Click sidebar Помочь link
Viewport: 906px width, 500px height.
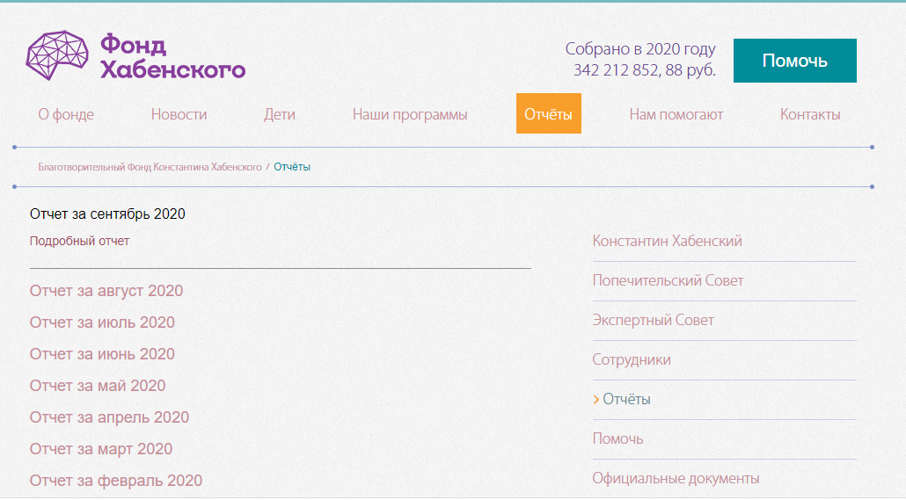point(617,438)
